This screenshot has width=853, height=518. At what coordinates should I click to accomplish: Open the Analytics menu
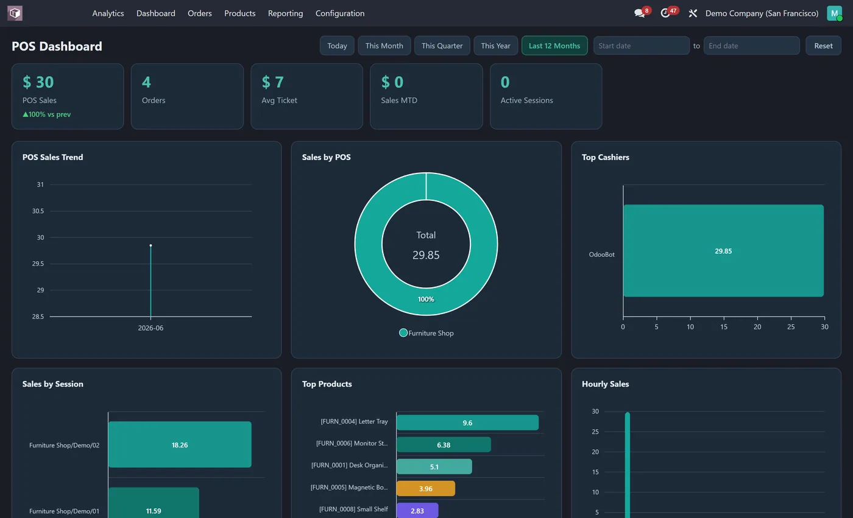click(108, 13)
